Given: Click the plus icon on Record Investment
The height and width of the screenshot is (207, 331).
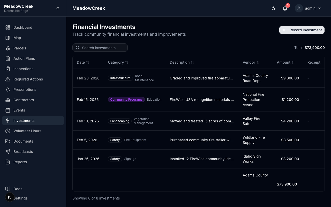Looking at the screenshot, I should [284, 30].
